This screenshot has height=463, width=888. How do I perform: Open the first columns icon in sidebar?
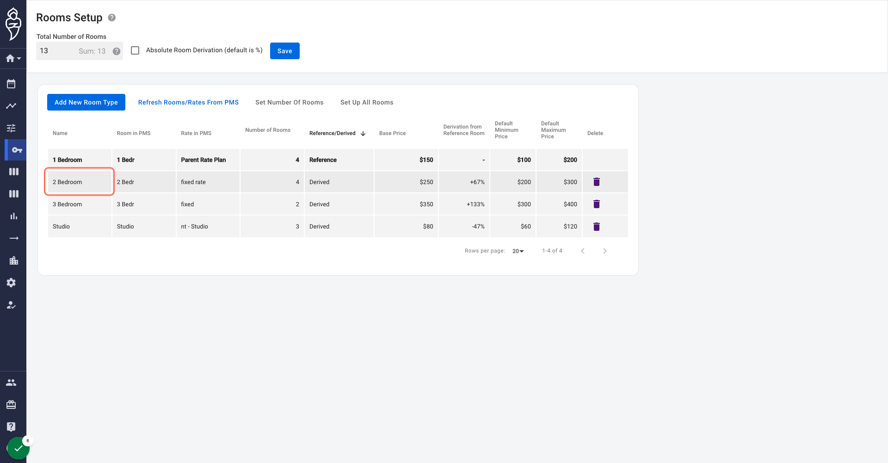pos(14,172)
